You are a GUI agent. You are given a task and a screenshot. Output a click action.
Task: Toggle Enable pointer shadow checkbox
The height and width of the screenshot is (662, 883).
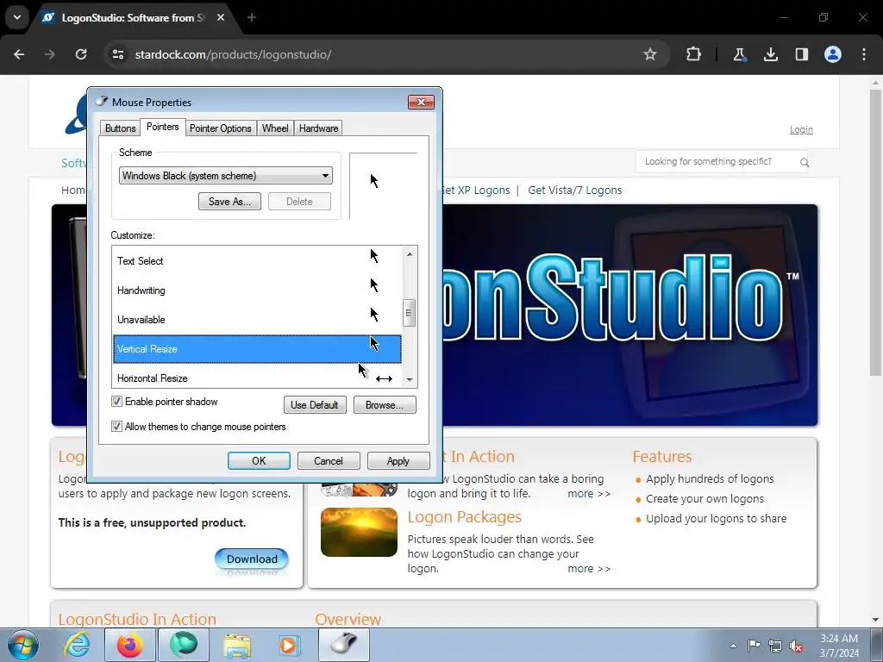pos(116,402)
